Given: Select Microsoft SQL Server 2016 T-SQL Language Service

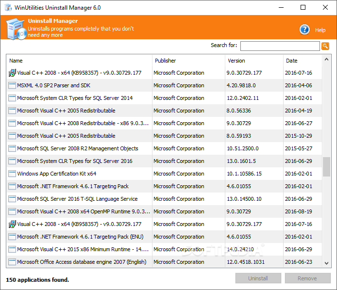Looking at the screenshot, I should tap(77, 199).
